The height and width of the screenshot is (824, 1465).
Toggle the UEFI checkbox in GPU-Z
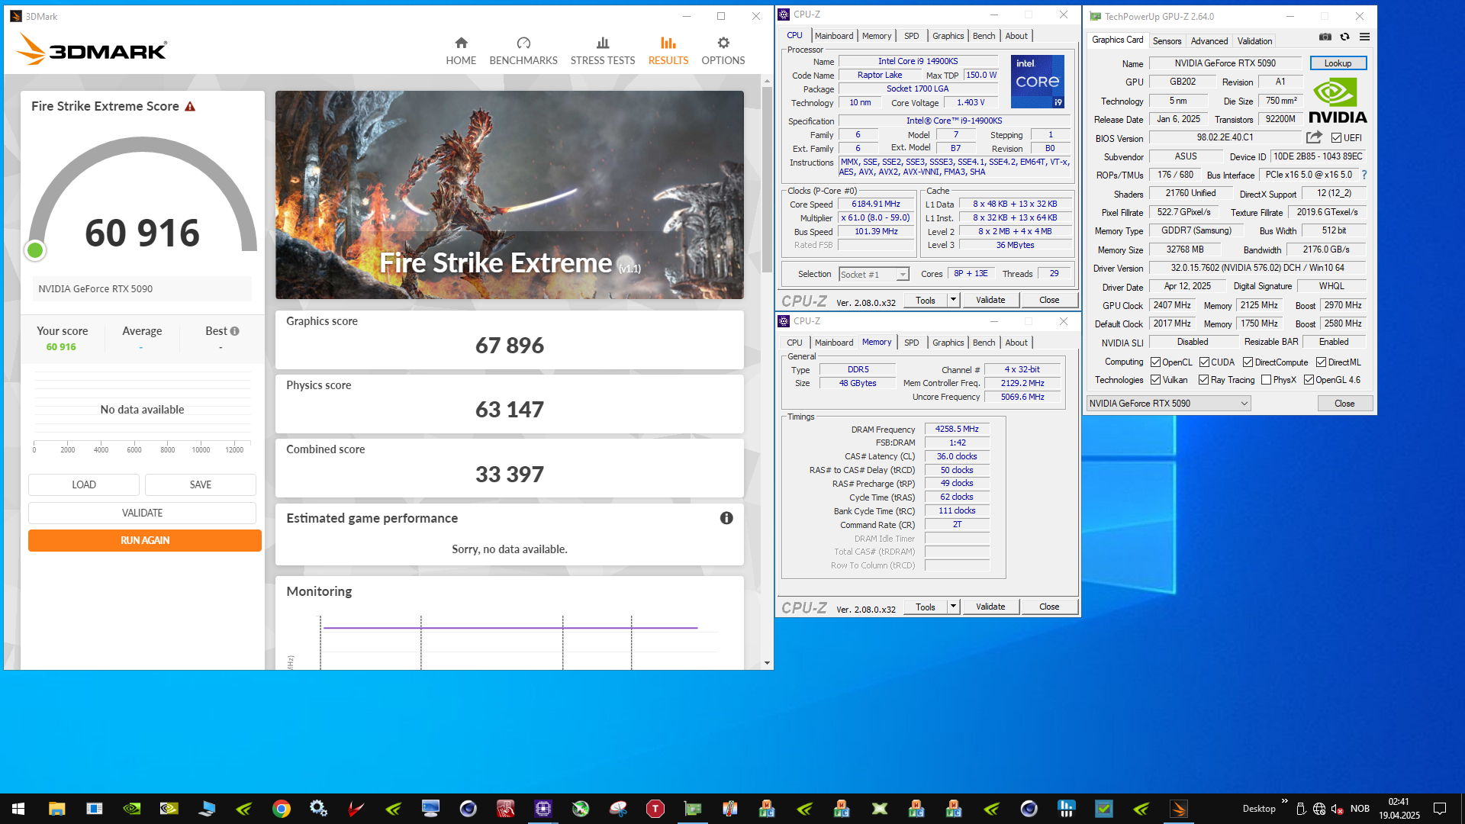[x=1336, y=138]
